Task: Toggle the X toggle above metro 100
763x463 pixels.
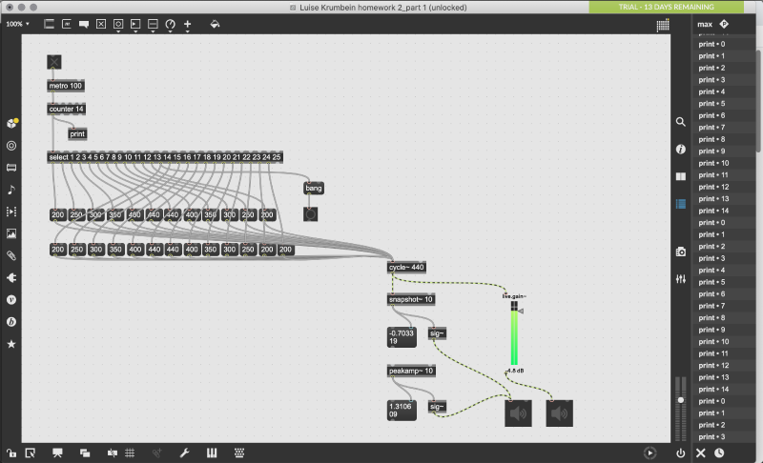Action: [x=54, y=62]
